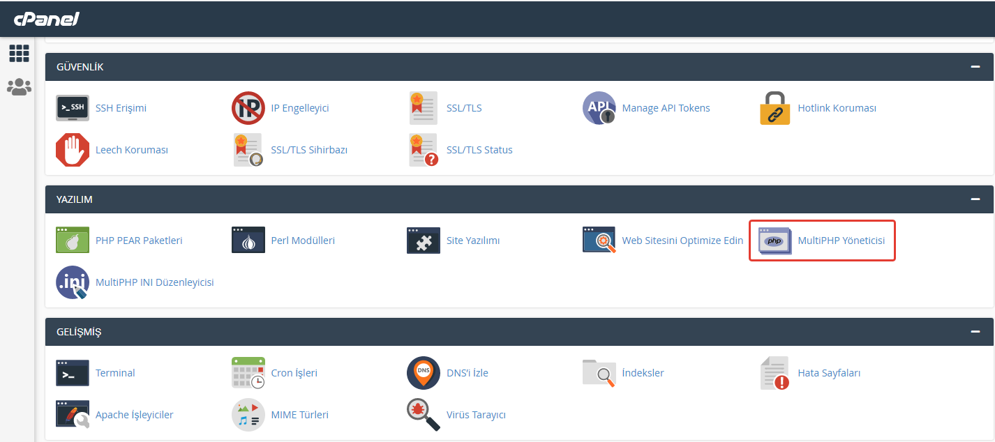Image resolution: width=995 pixels, height=442 pixels.
Task: Click the Hotlink Koruması padlock icon
Action: click(775, 108)
